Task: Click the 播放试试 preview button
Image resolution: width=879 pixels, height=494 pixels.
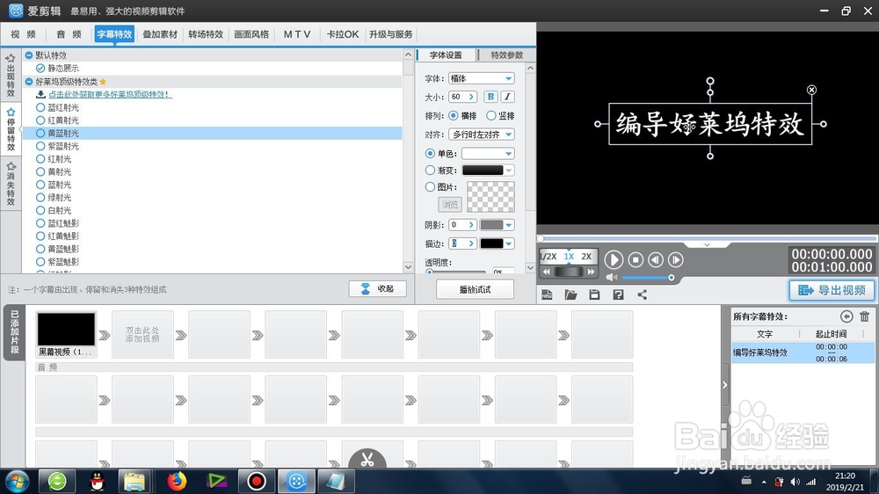Action: point(475,289)
